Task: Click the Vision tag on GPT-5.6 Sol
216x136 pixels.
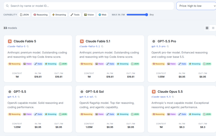Action: [x=99, y=114]
